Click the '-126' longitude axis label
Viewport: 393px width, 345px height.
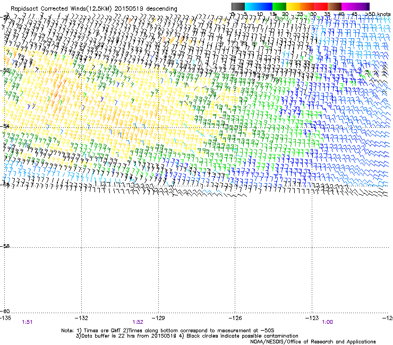[235, 318]
